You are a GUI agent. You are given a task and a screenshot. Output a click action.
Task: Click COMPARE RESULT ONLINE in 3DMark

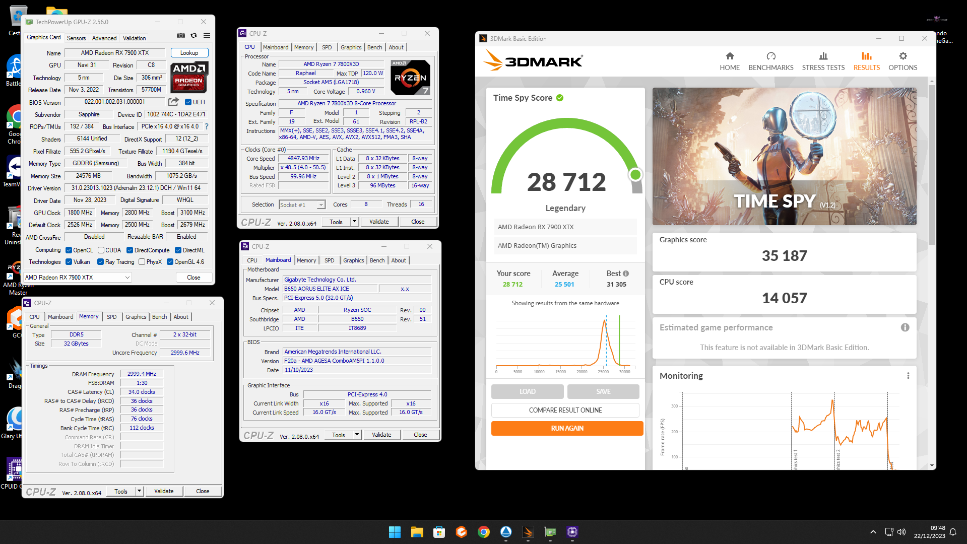point(565,410)
